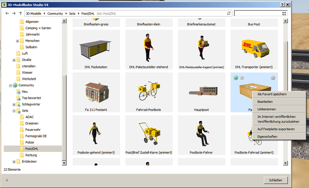Change the view layout grid icon
This screenshot has height=188, width=309.
(x=284, y=14)
